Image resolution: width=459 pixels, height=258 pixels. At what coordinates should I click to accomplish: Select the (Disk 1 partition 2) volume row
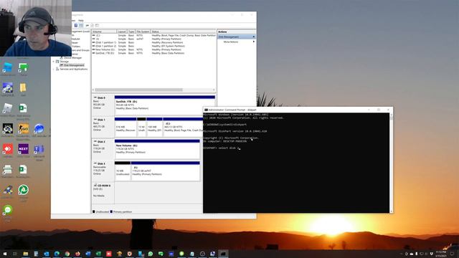click(153, 46)
